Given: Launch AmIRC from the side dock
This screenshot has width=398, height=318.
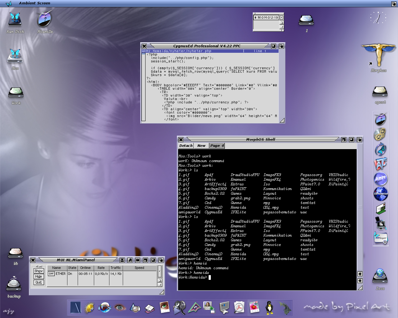Looking at the screenshot, I should coord(381,179).
